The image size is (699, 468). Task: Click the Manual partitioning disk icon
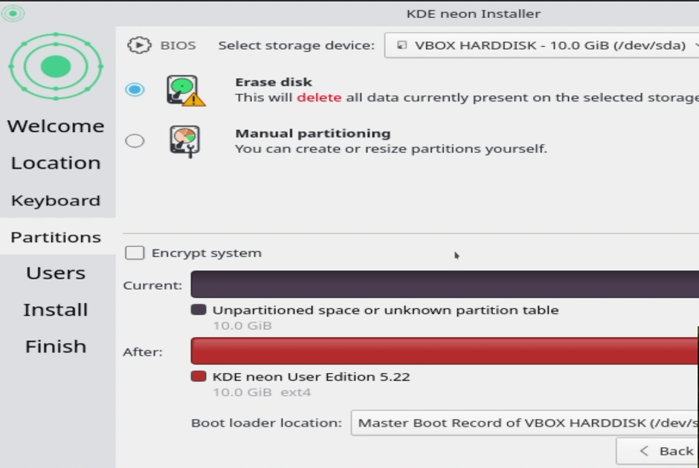[x=184, y=142]
